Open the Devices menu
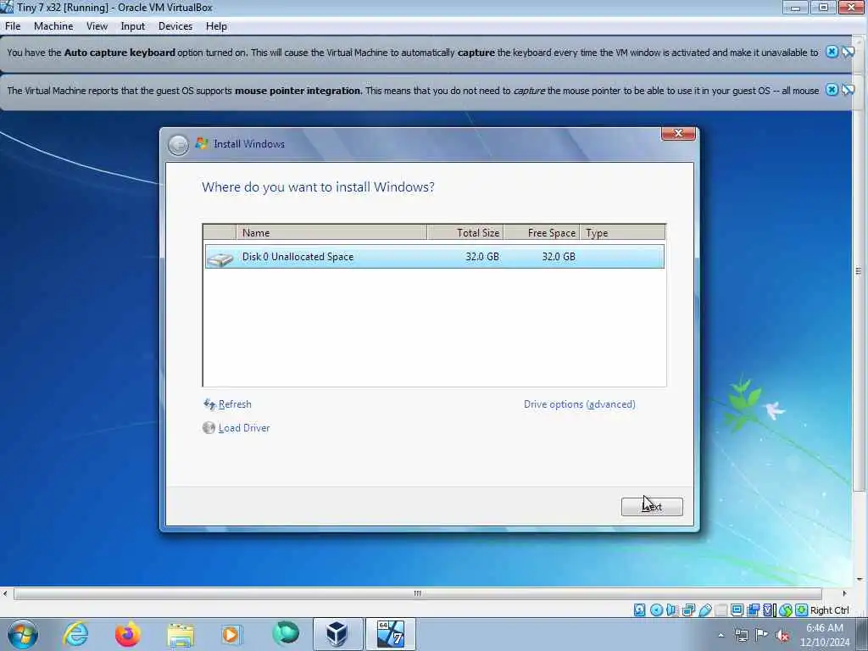The image size is (868, 651). click(x=175, y=26)
